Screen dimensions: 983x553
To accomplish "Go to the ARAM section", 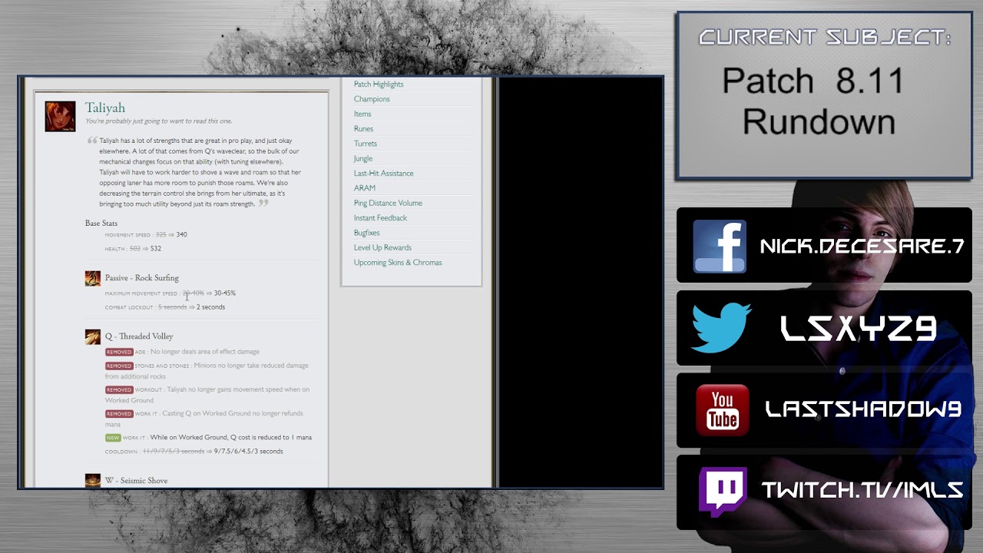I will pyautogui.click(x=365, y=188).
